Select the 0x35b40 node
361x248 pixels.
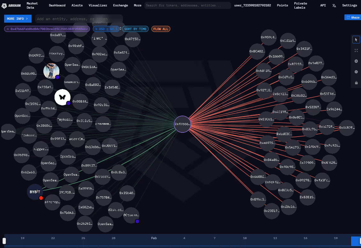[x=127, y=193]
